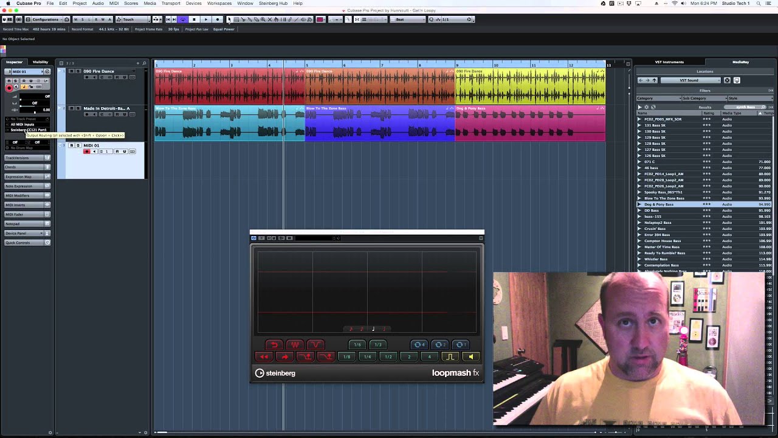
Task: Expand the TrackVersions inspector section
Action: pos(27,158)
